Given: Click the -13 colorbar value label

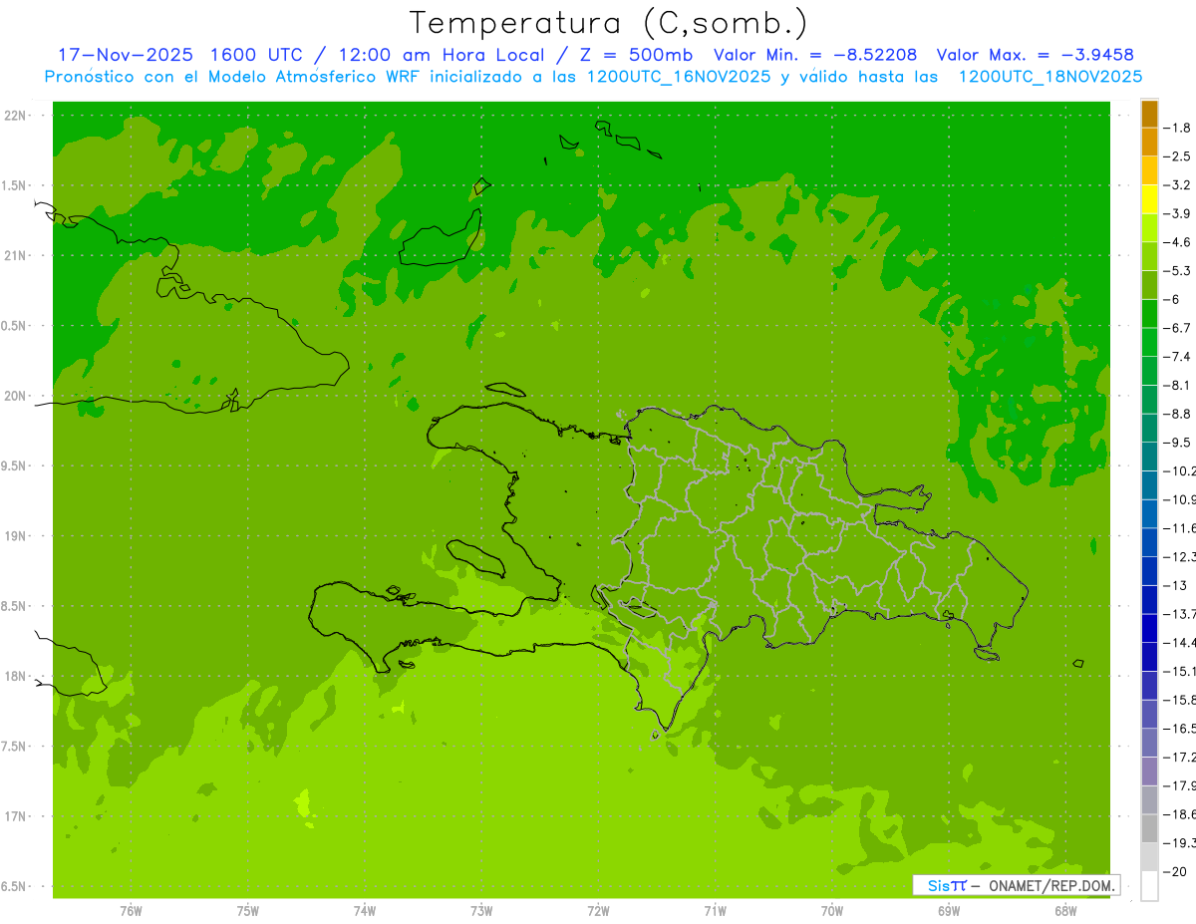Looking at the screenshot, I should (1176, 585).
